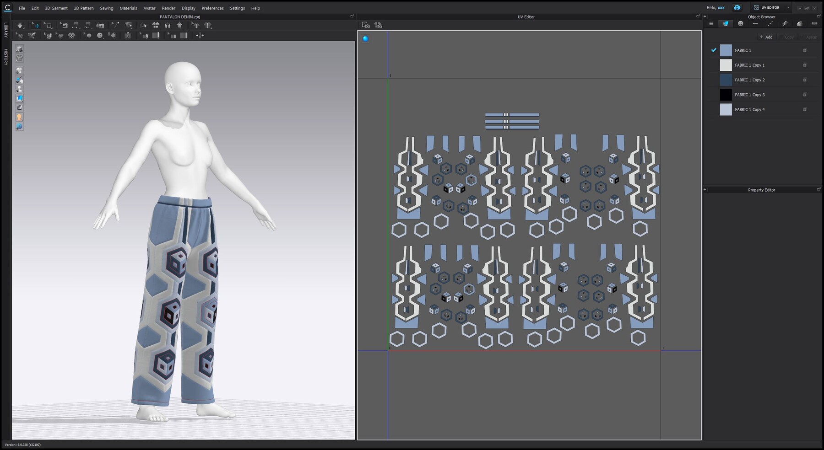Select the FABRIC 1 Copy 3 black swatch

(726, 95)
